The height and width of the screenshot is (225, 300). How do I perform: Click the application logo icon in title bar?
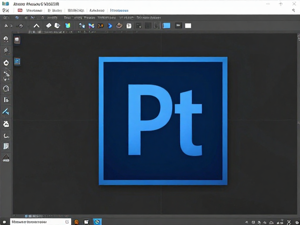[6, 3]
